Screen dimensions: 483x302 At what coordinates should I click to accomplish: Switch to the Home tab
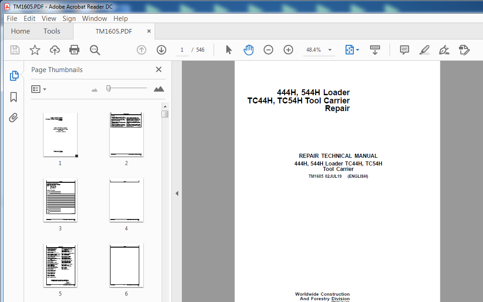[20, 31]
